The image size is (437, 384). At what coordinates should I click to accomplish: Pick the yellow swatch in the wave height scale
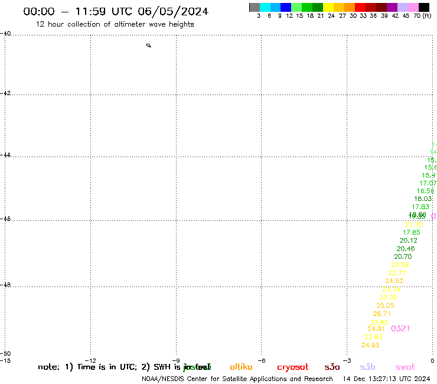[328, 8]
